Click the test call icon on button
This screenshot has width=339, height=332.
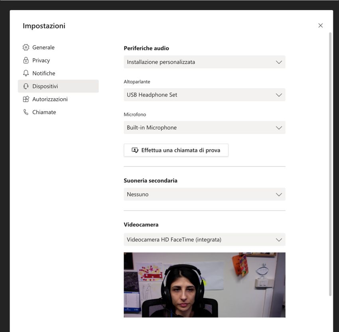(135, 150)
